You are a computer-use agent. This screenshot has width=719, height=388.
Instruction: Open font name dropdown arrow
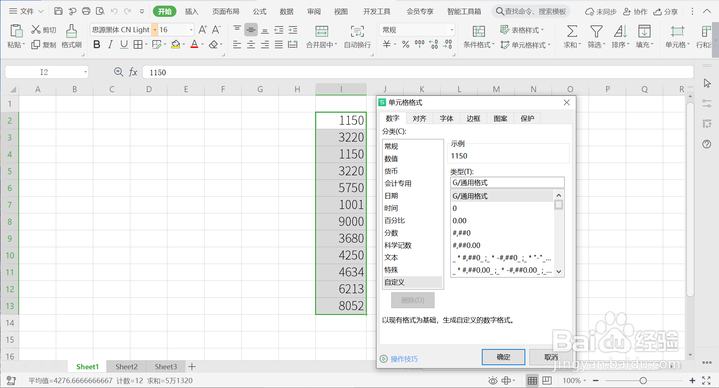[155, 30]
